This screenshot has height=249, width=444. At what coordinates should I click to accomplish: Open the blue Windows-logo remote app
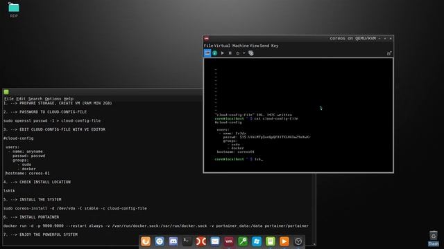pyautogui.click(x=257, y=241)
